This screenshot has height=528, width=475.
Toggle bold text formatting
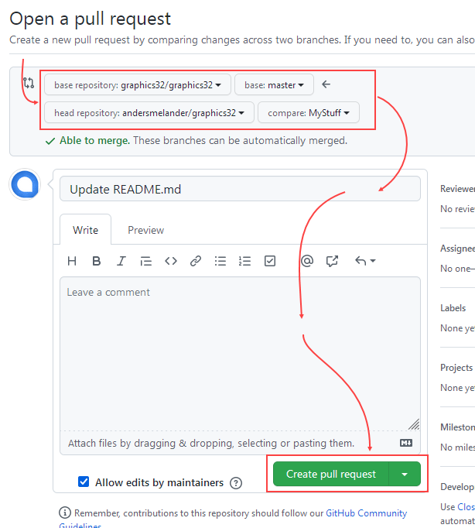[x=97, y=261]
